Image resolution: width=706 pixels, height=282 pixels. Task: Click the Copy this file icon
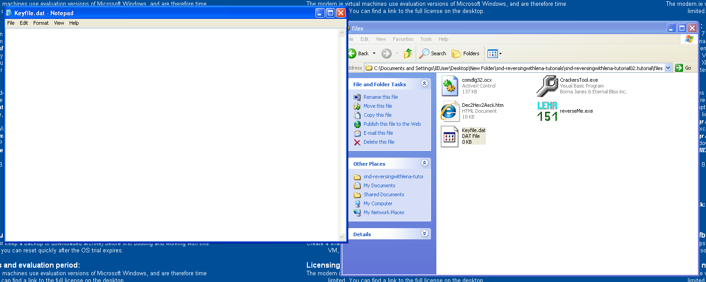357,115
